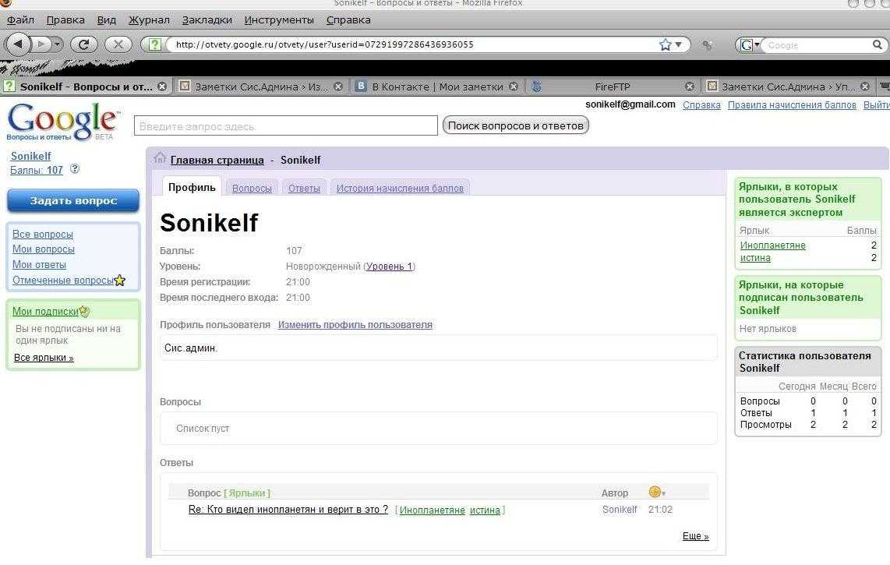
Task: Open the Sonikelf link in the left sidebar
Action: click(30, 156)
